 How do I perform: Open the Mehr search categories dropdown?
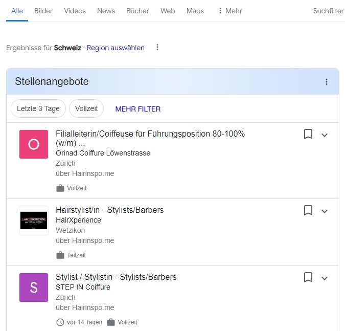229,11
